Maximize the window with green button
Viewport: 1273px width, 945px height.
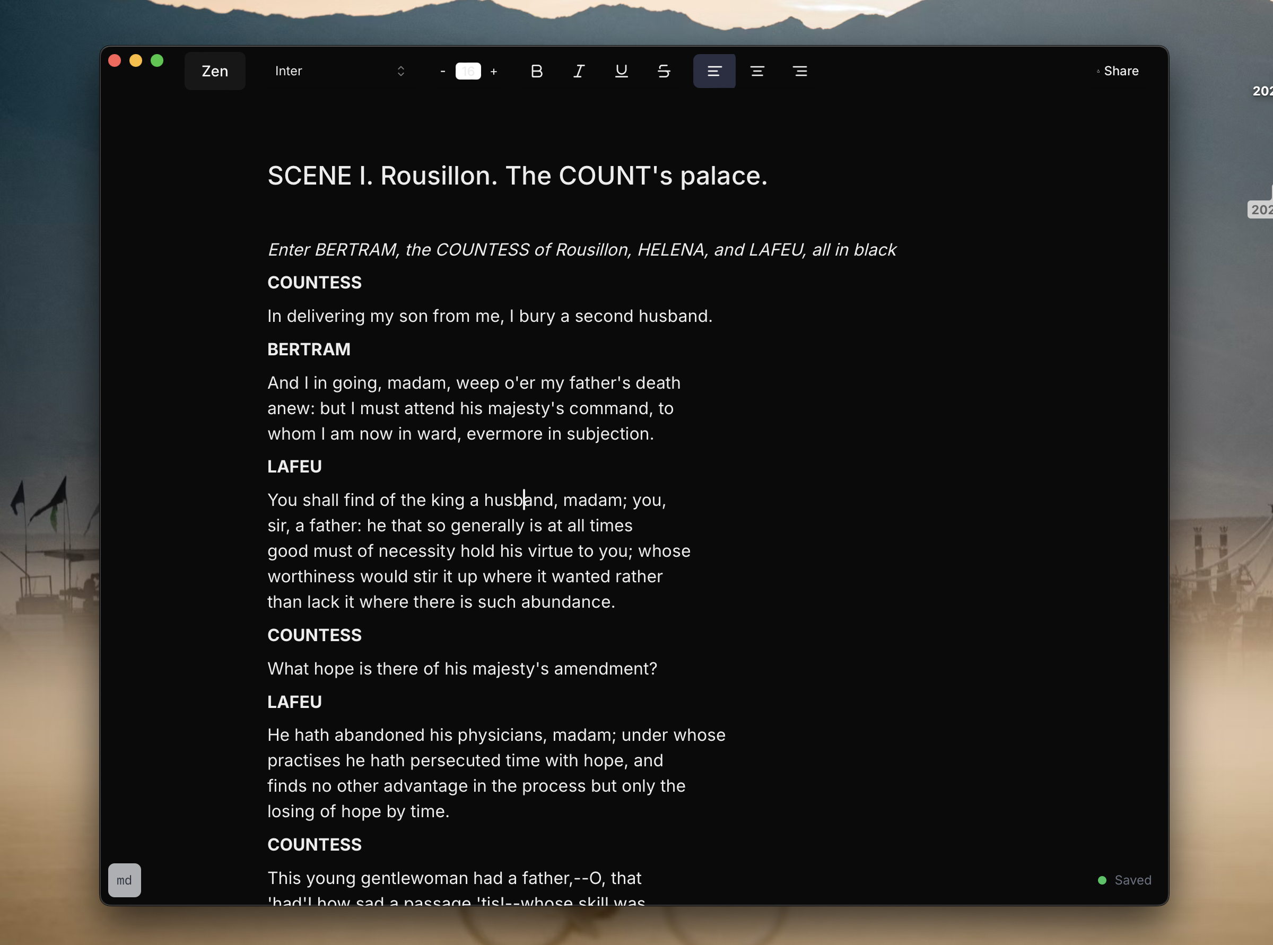(x=157, y=60)
